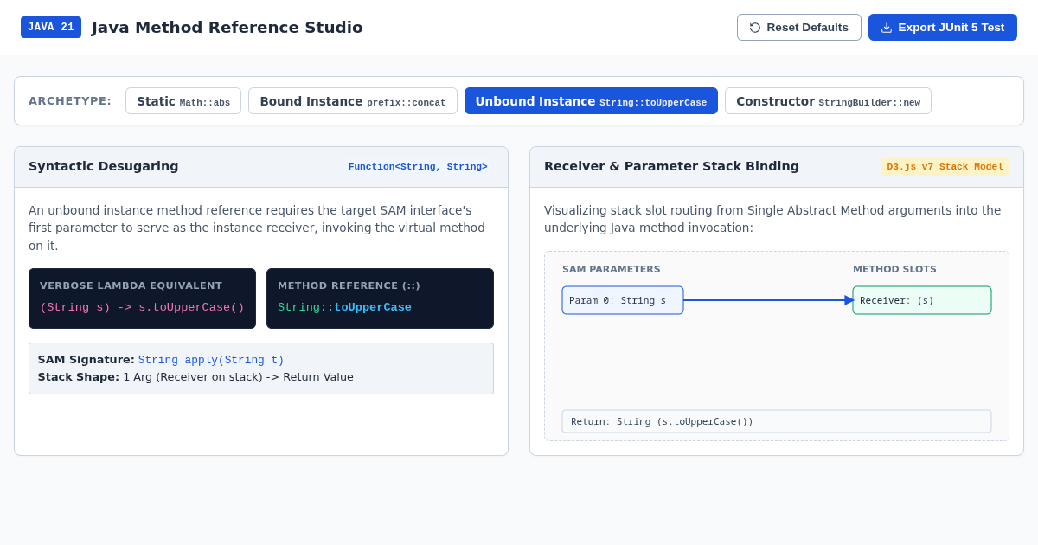1038x545 pixels.
Task: Click the Receiver: (s) method slot node
Action: point(922,300)
